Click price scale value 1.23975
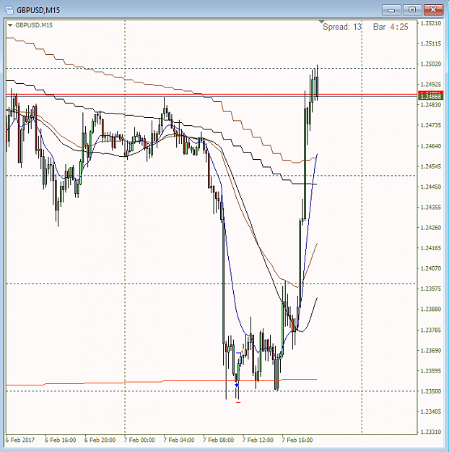The image size is (449, 452). click(x=431, y=289)
